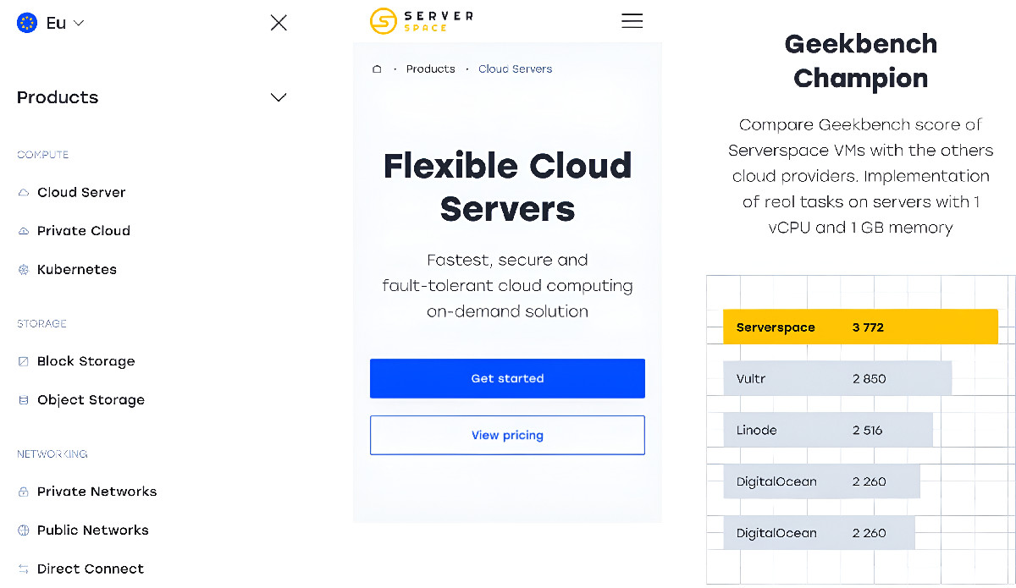This screenshot has width=1016, height=588.
Task: Click the Kubernetes wheel icon
Action: [24, 270]
